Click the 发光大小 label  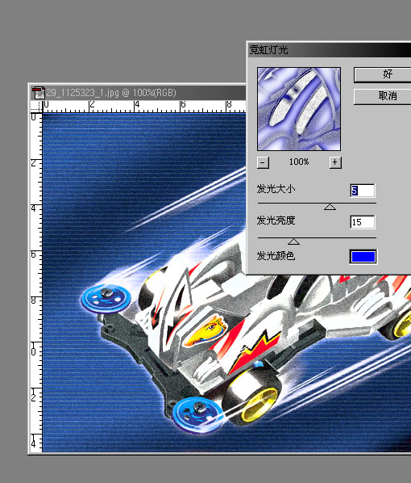click(276, 188)
